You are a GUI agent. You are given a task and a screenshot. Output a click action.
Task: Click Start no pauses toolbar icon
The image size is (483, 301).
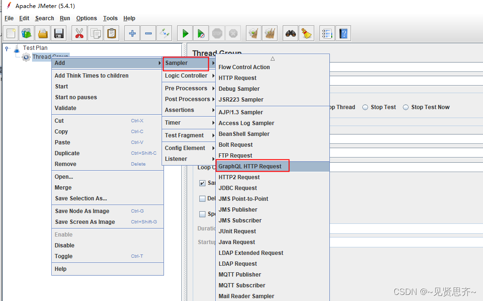coord(201,33)
